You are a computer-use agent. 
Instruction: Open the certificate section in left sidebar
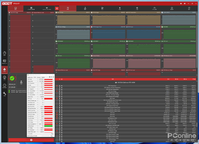[x=5, y=62]
